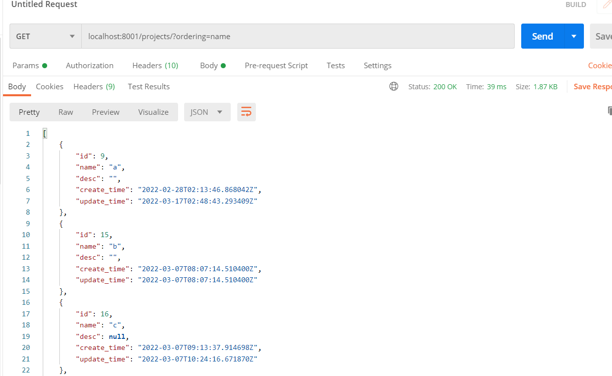This screenshot has width=612, height=376.
Task: Open the Test Results tab
Action: pyautogui.click(x=149, y=87)
